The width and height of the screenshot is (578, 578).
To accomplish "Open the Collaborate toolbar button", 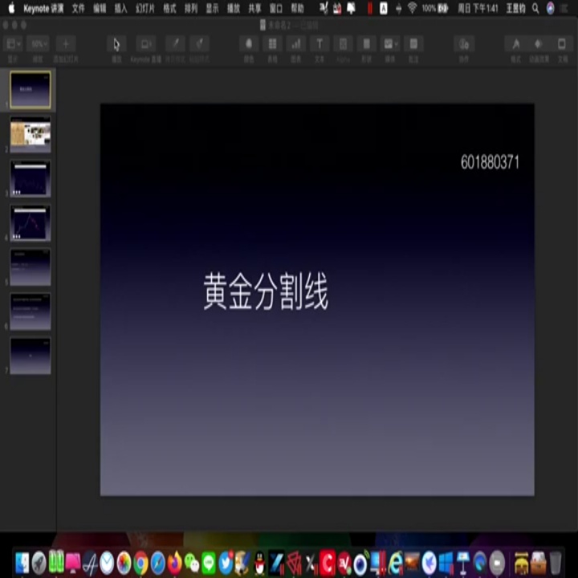I will (x=464, y=44).
